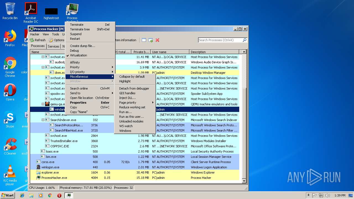
Task: Click the find window and thread icon
Action: point(150,40)
